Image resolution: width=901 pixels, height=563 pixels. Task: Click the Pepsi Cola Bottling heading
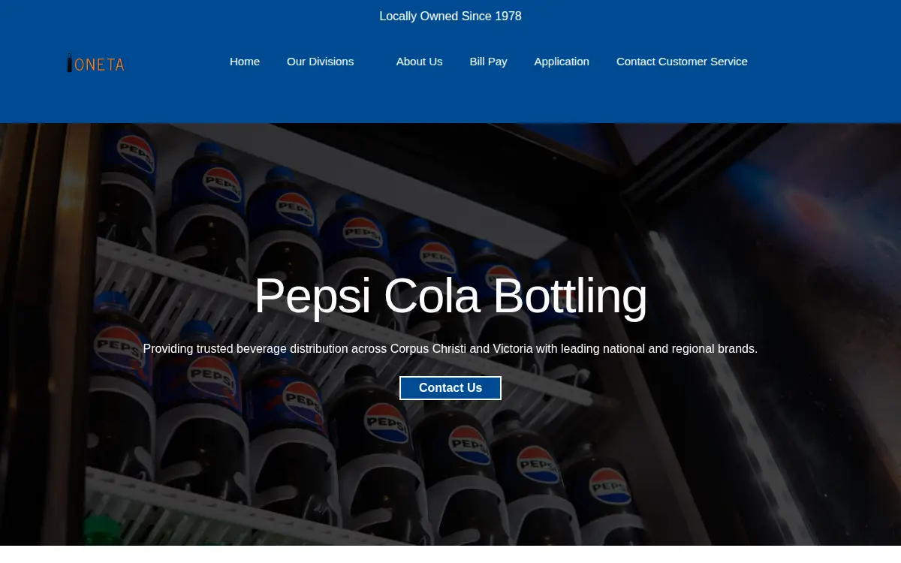450,296
